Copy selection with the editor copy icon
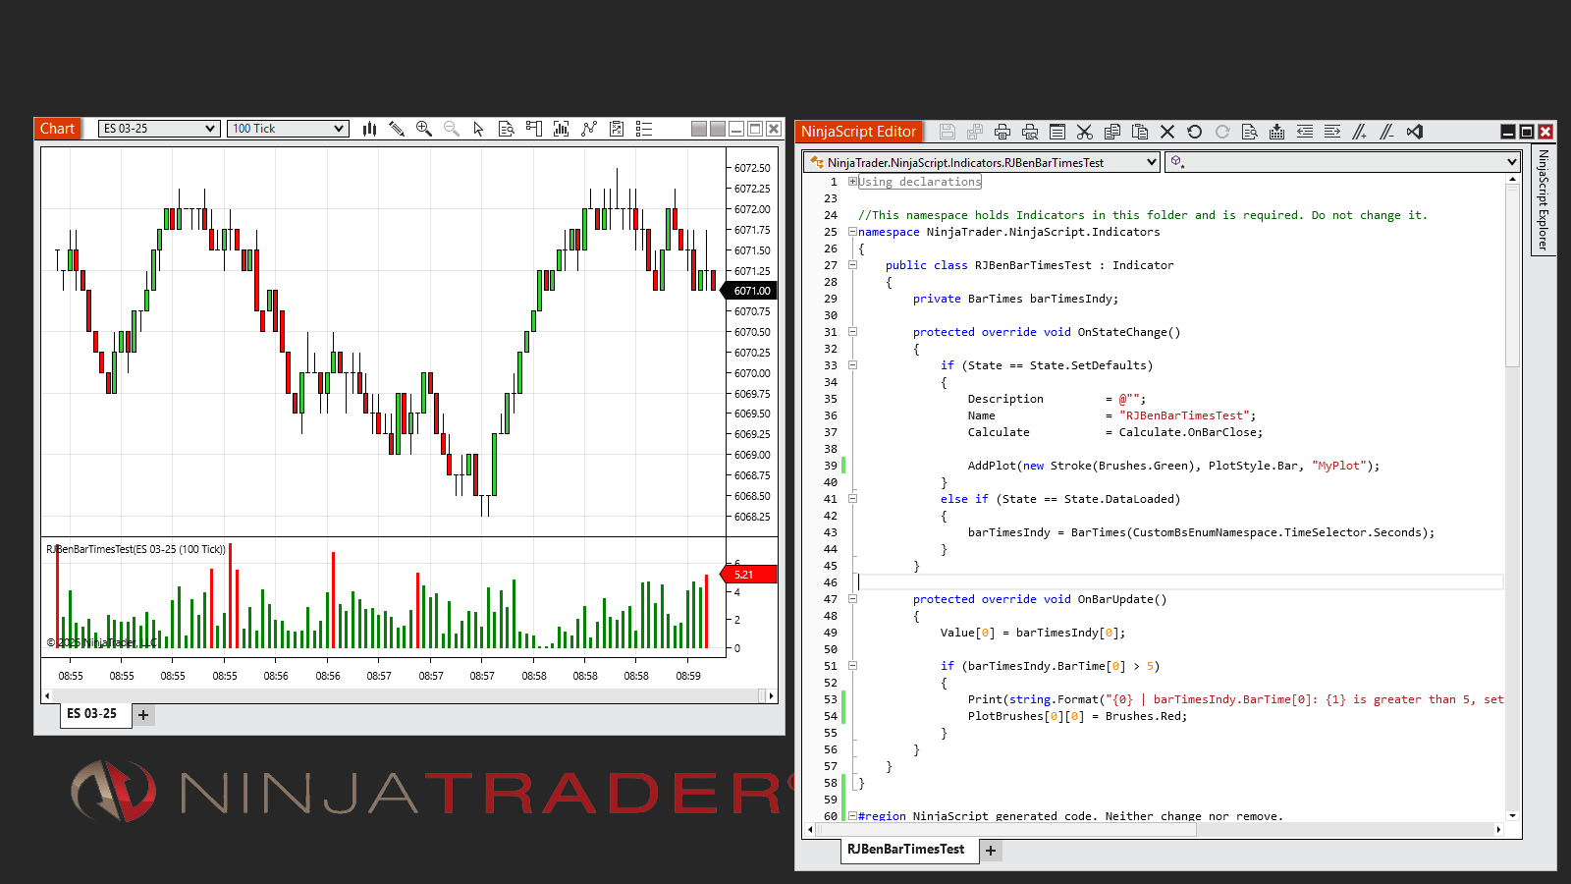1571x884 pixels. (x=1112, y=132)
